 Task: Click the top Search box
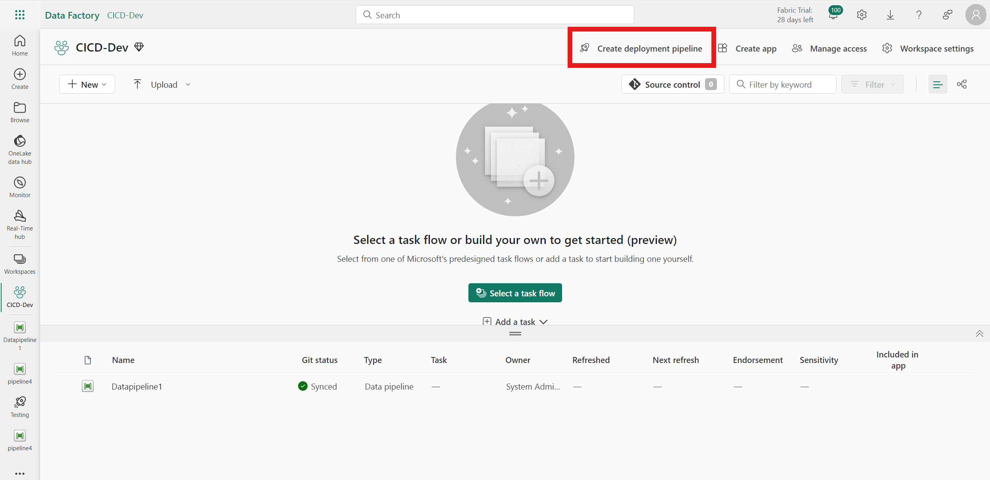click(495, 15)
